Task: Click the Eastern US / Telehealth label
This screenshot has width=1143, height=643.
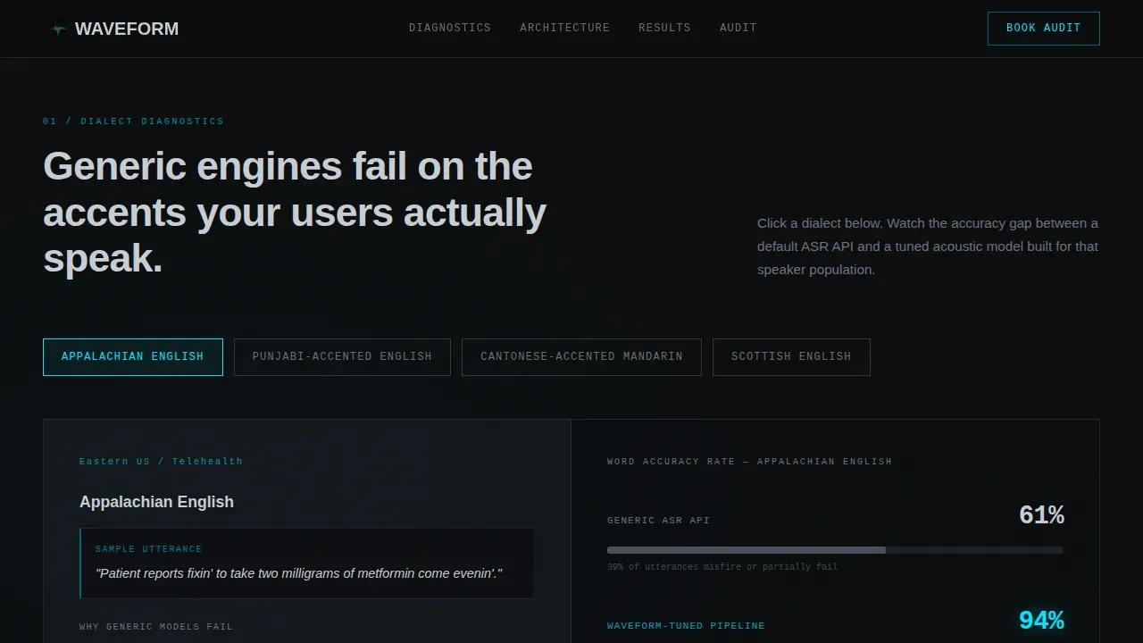Action: [x=161, y=462]
